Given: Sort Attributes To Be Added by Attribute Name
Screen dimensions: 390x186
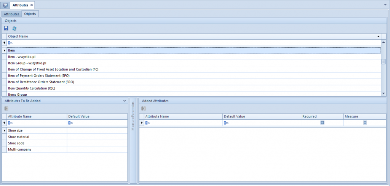Looking at the screenshot, I should [x=37, y=117].
